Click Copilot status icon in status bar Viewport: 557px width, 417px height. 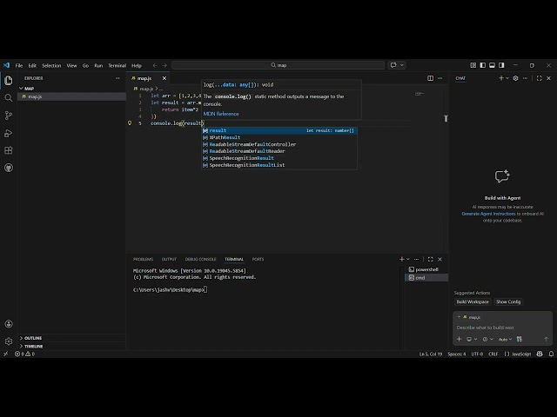(540, 354)
